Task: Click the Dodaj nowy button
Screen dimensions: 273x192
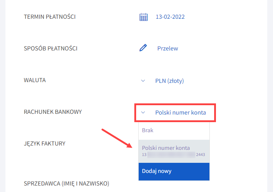Action: 174,171
